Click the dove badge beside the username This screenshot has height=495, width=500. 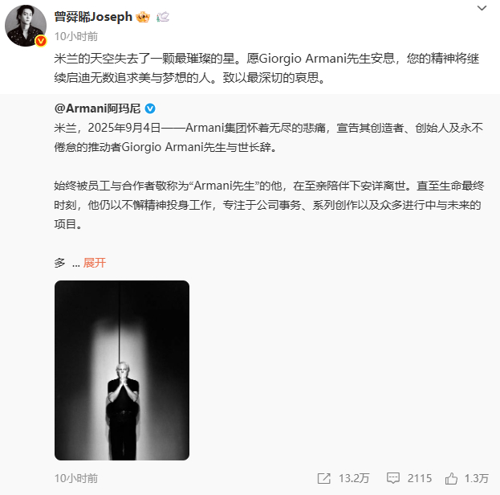pos(163,17)
